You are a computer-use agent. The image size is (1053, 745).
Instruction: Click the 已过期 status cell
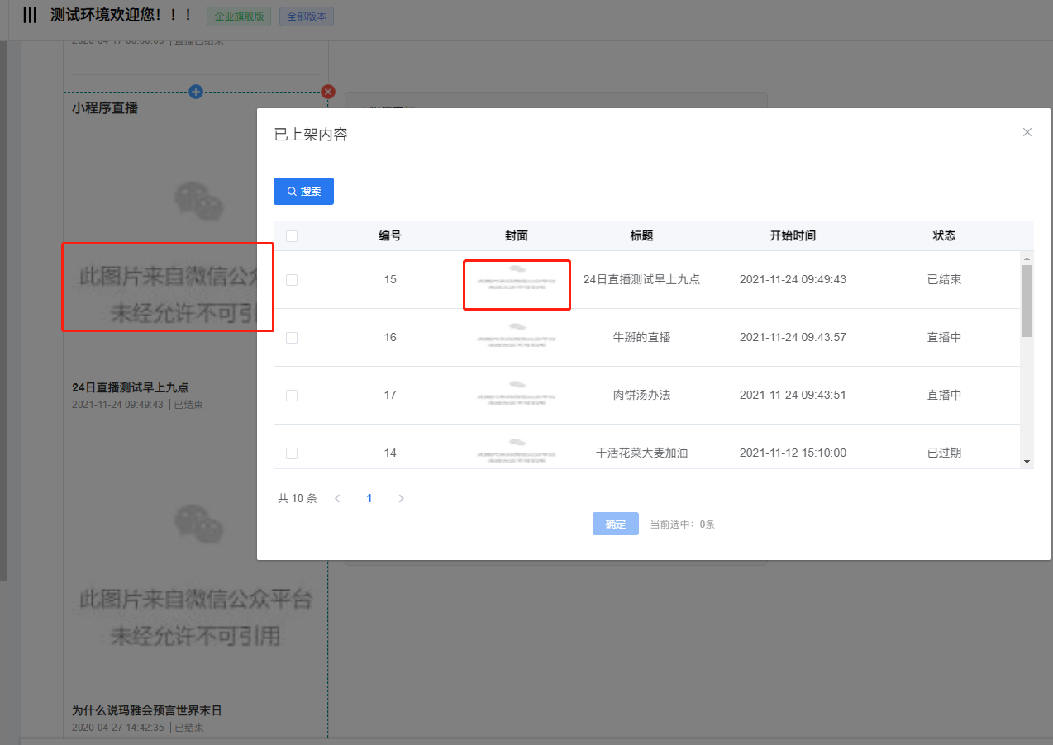[x=944, y=453]
